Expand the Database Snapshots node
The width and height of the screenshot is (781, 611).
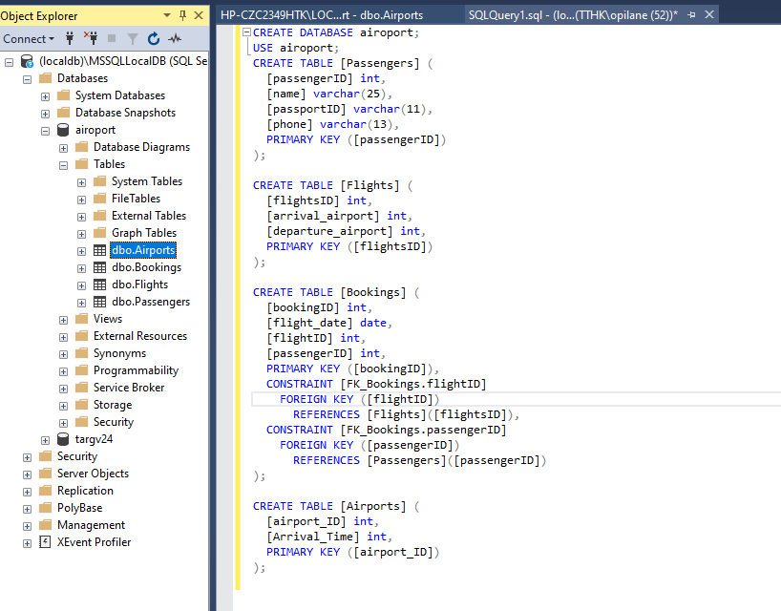tap(45, 114)
